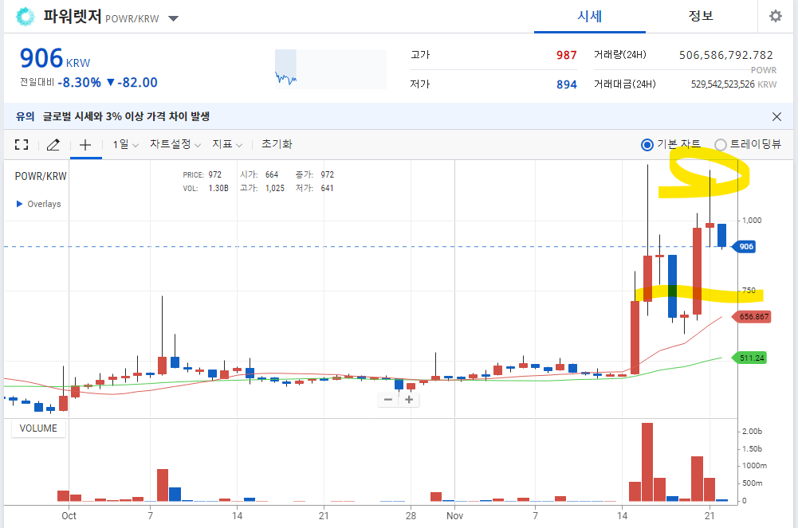Zoom in chart with plus button
The height and width of the screenshot is (528, 798).
pyautogui.click(x=409, y=400)
